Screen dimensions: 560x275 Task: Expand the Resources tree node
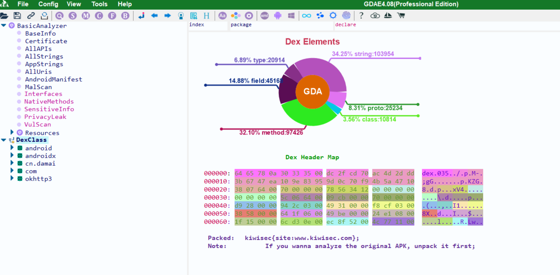click(x=12, y=132)
